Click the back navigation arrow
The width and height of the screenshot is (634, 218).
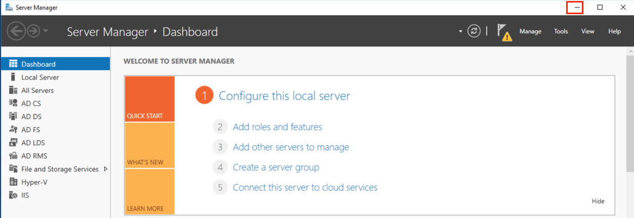pos(16,31)
